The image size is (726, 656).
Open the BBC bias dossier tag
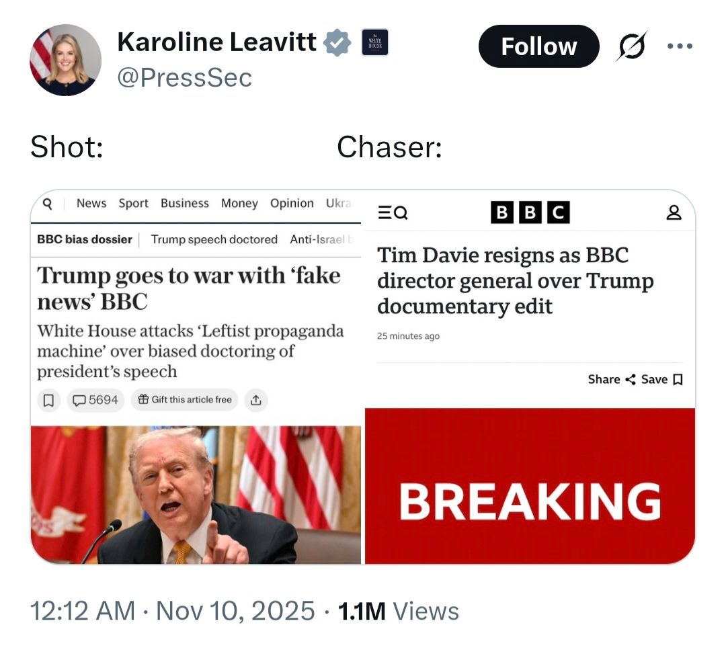click(85, 239)
